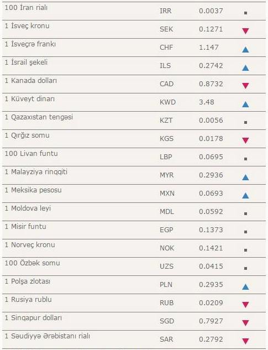Click the blue up arrow for KWD

(x=245, y=104)
